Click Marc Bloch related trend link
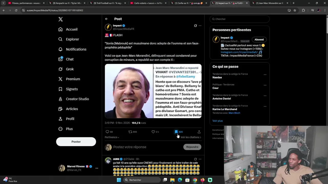Image resolution: width=328 pixels, height=184 pixels. [234, 113]
